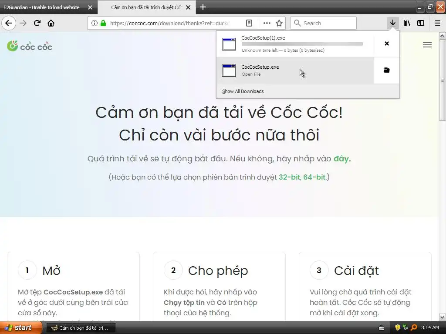Screen dimensions: 446x334
Task: Choose the 64-bit browser version link
Action: [x=314, y=177]
